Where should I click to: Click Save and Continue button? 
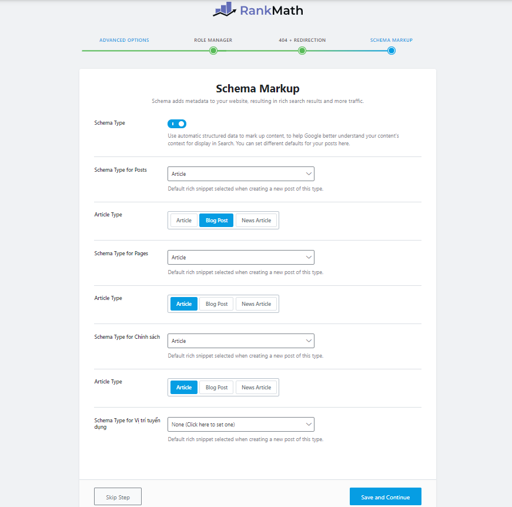point(385,497)
